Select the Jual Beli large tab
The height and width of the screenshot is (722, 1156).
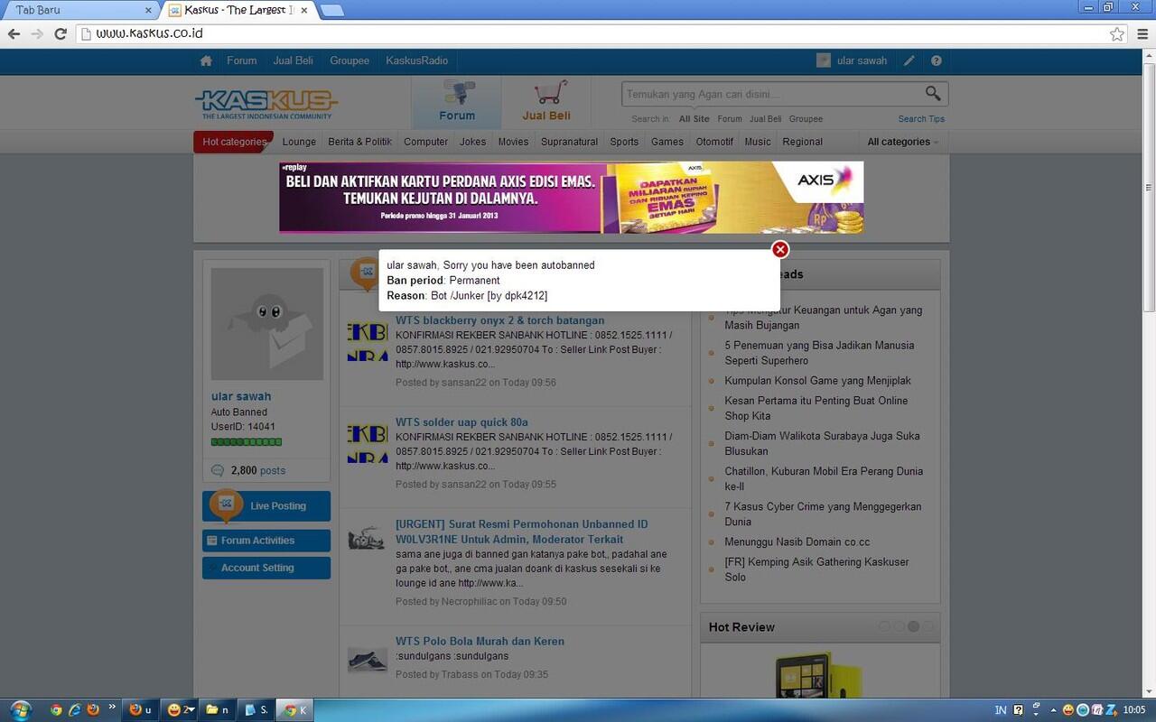[x=546, y=103]
